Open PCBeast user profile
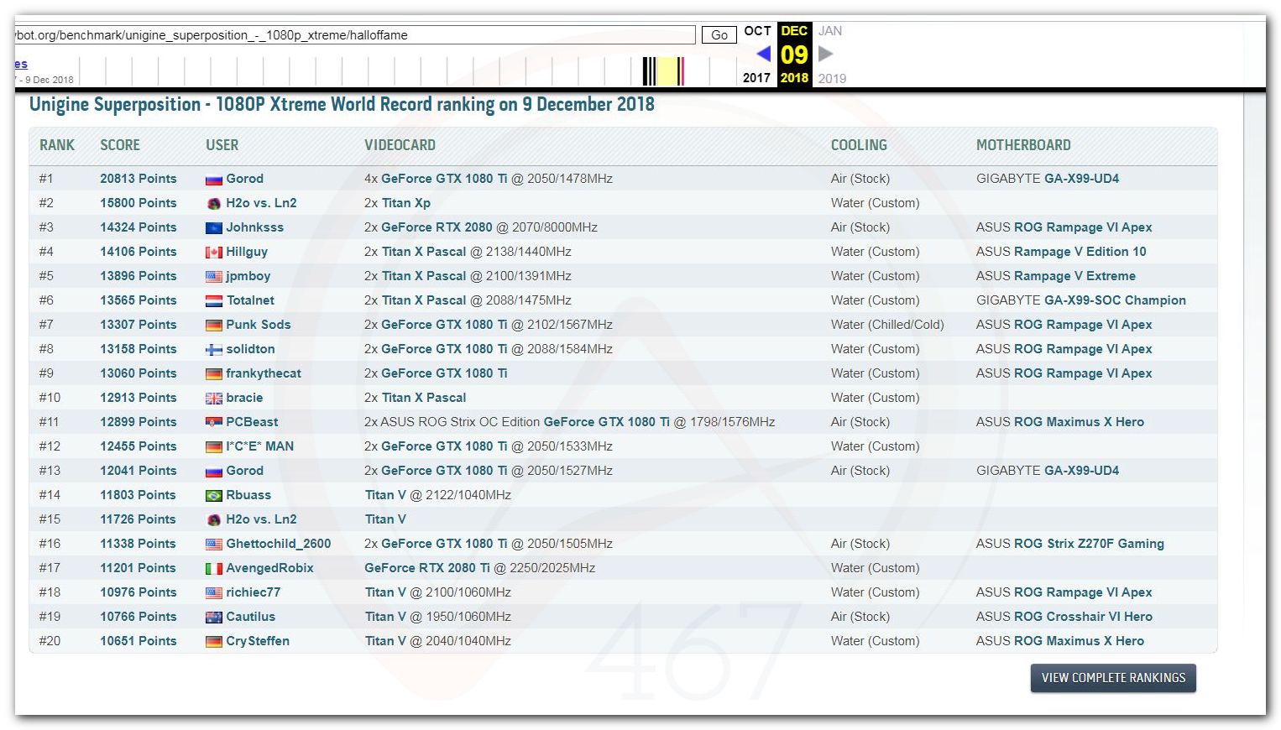This screenshot has width=1281, height=730. (x=252, y=422)
